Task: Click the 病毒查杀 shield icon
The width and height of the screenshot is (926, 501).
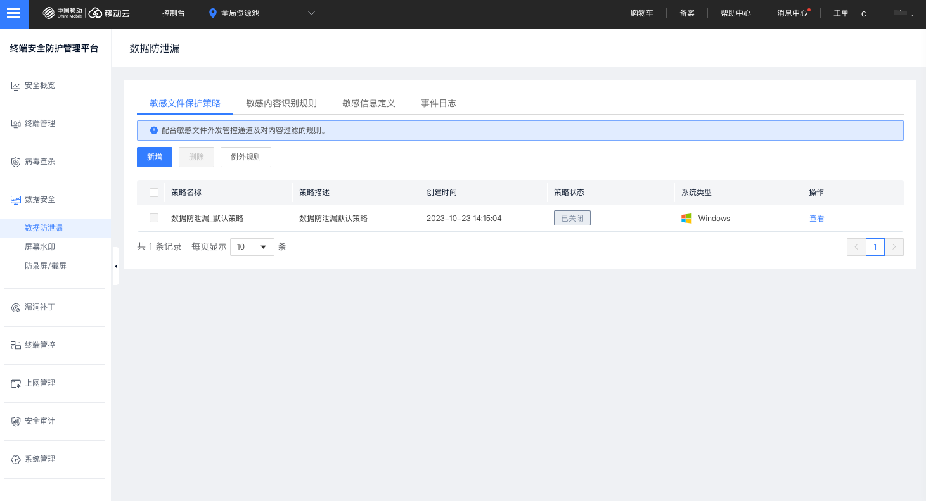Action: click(16, 162)
